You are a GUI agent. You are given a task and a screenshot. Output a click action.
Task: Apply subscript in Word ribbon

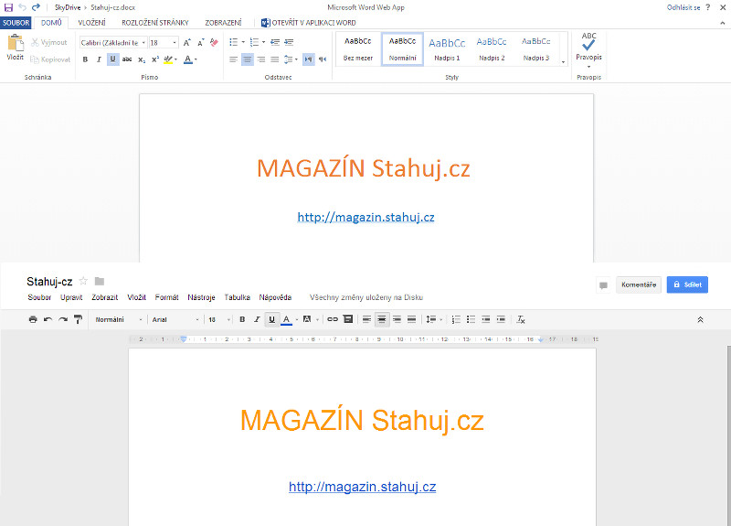coord(142,59)
